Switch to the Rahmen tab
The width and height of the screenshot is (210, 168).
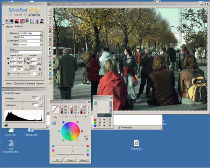pyautogui.click(x=18, y=26)
